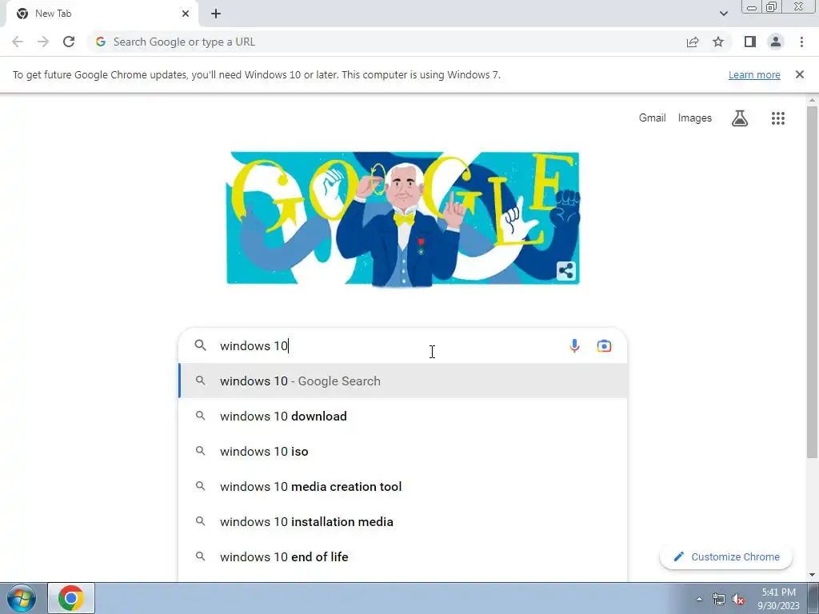This screenshot has width=819, height=614.
Task: Click the Chrome taskbar icon
Action: click(x=71, y=598)
